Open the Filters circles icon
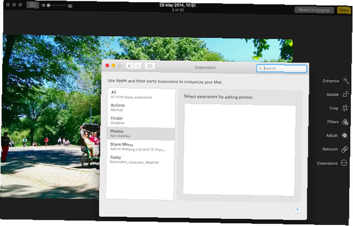 coord(345,122)
